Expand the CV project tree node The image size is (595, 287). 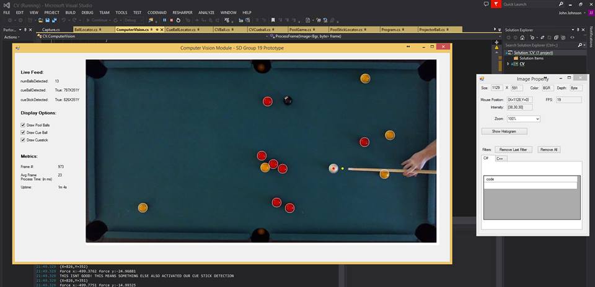pyautogui.click(x=509, y=64)
